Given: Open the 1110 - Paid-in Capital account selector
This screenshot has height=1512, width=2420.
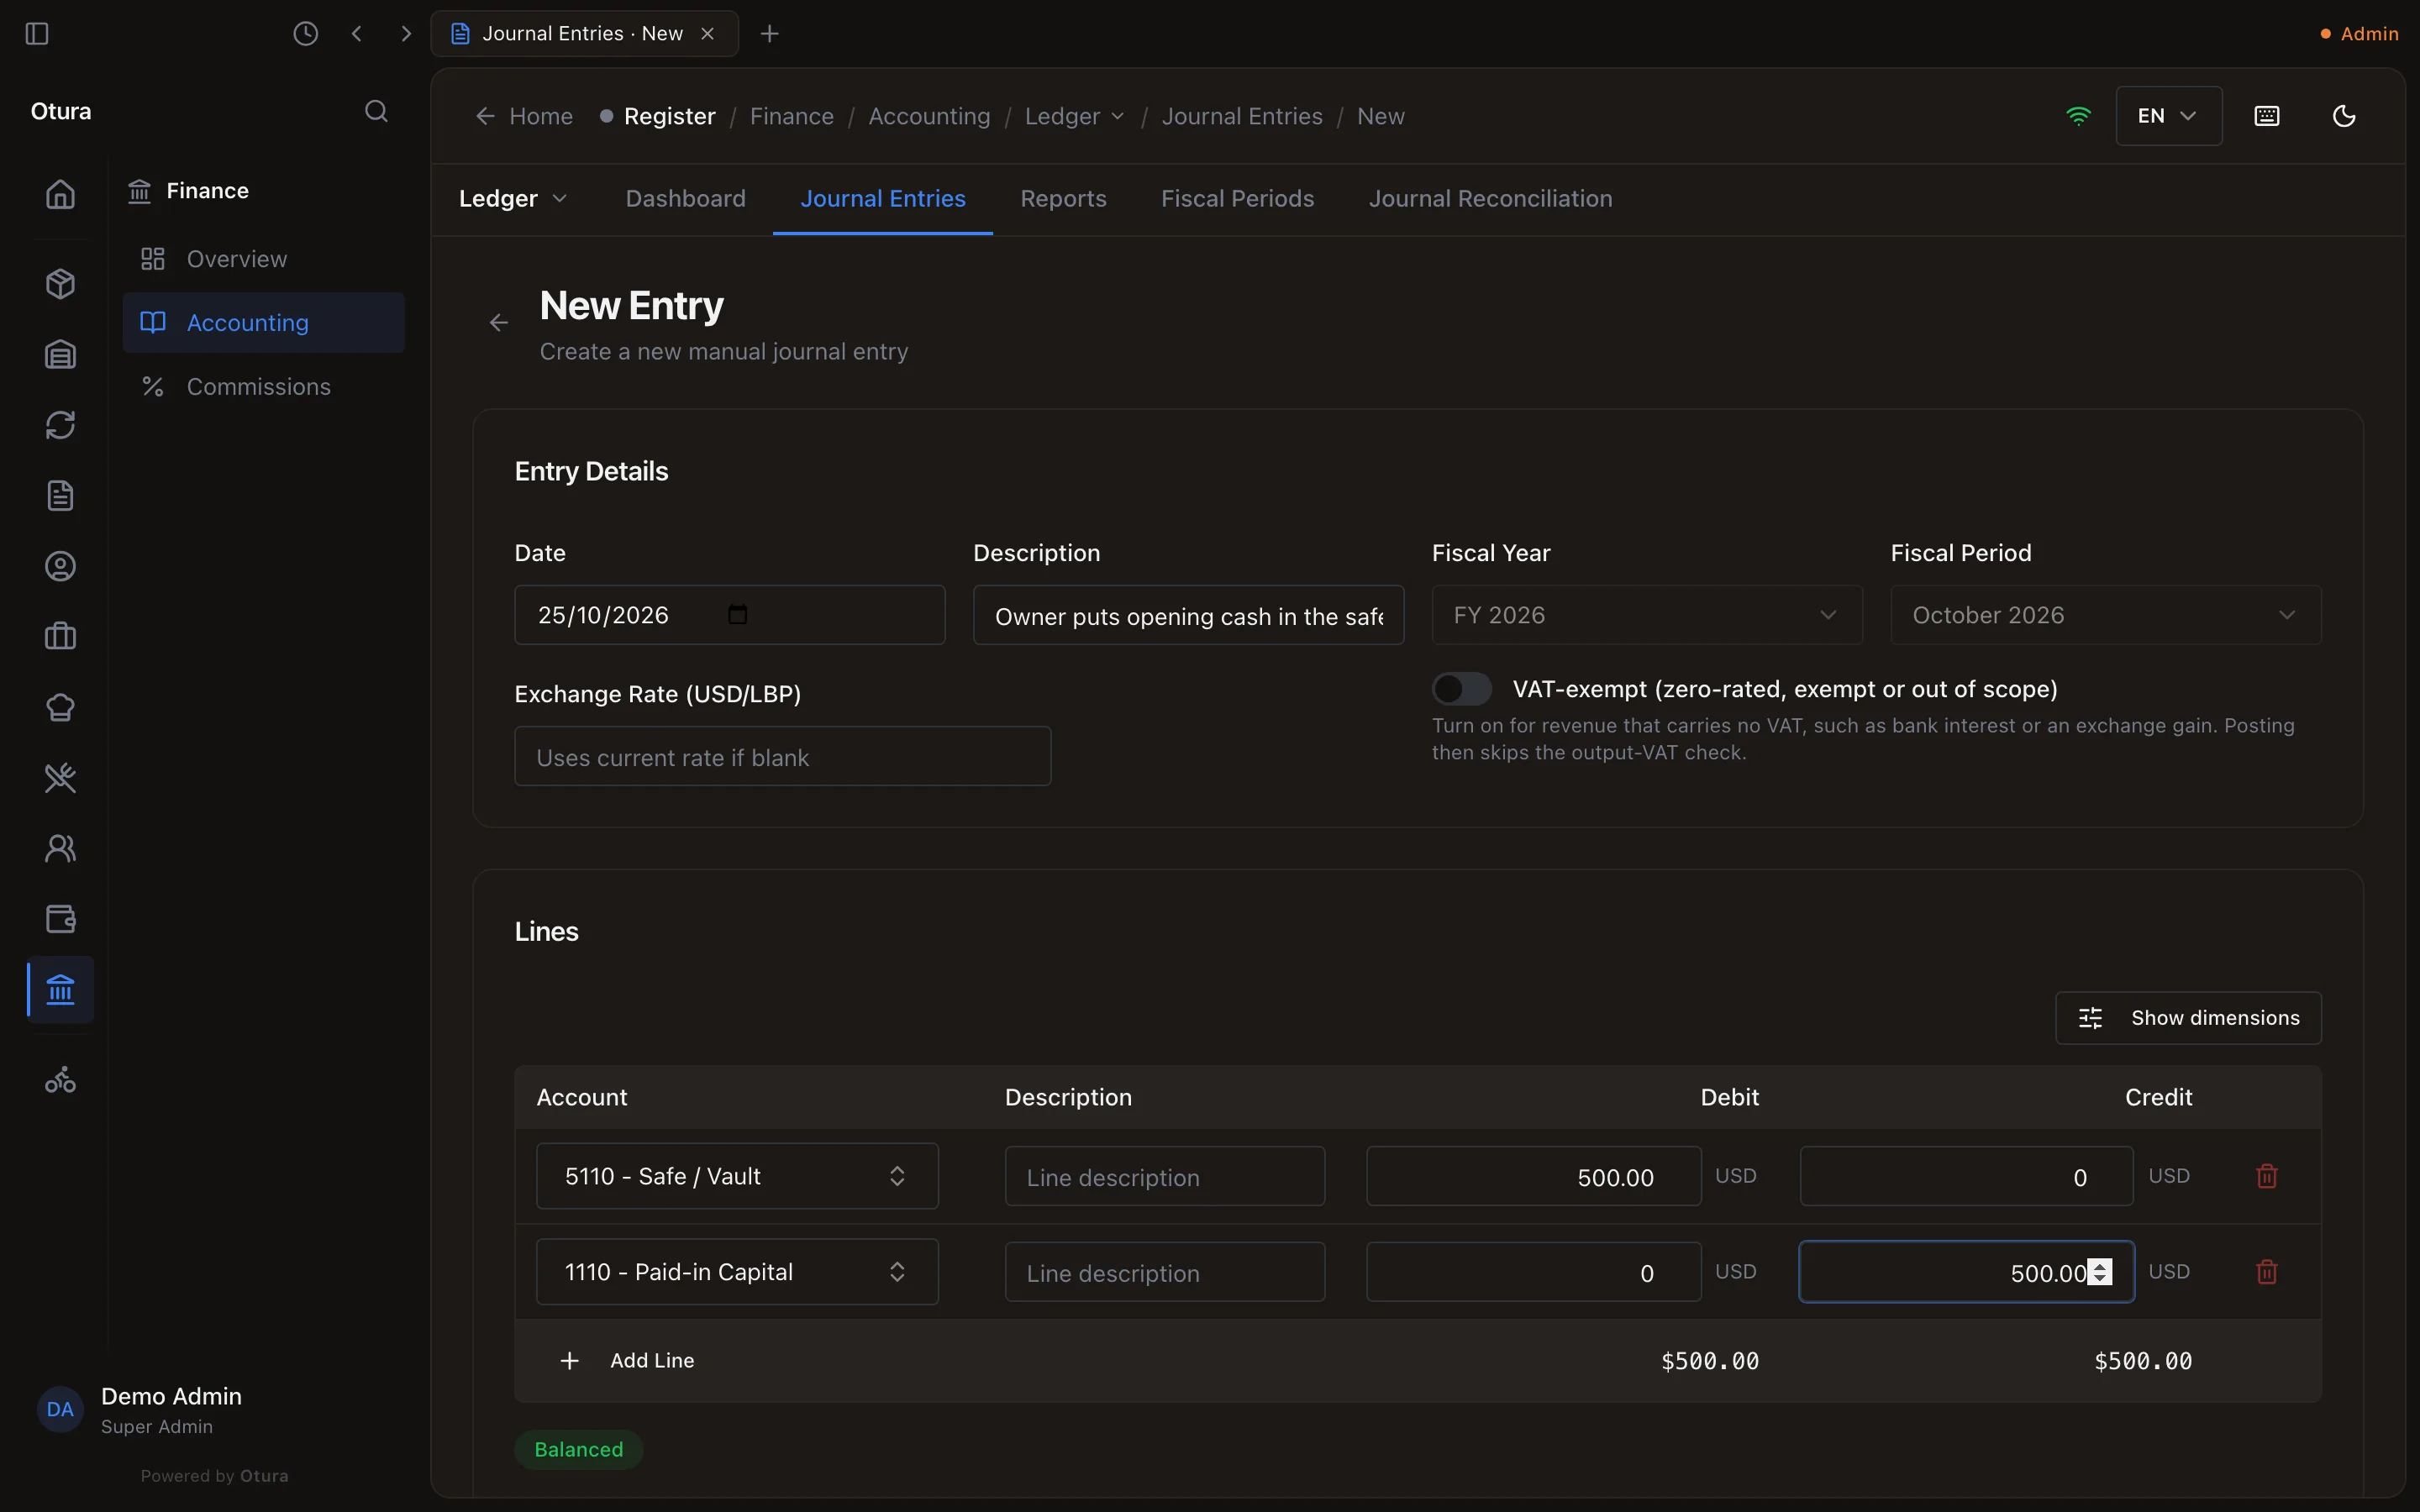Looking at the screenshot, I should coord(737,1272).
